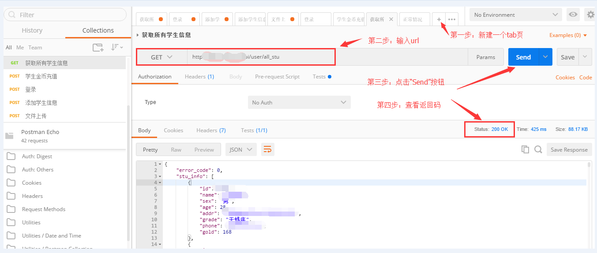This screenshot has height=253, width=597.
Task: Toggle the response line wrap icon
Action: (267, 149)
